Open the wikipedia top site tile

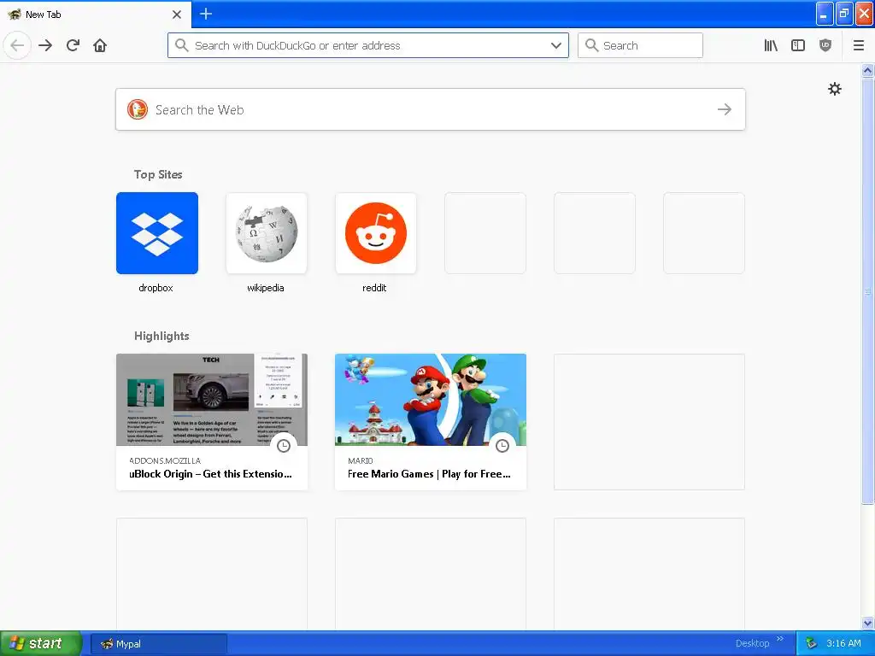coord(267,233)
